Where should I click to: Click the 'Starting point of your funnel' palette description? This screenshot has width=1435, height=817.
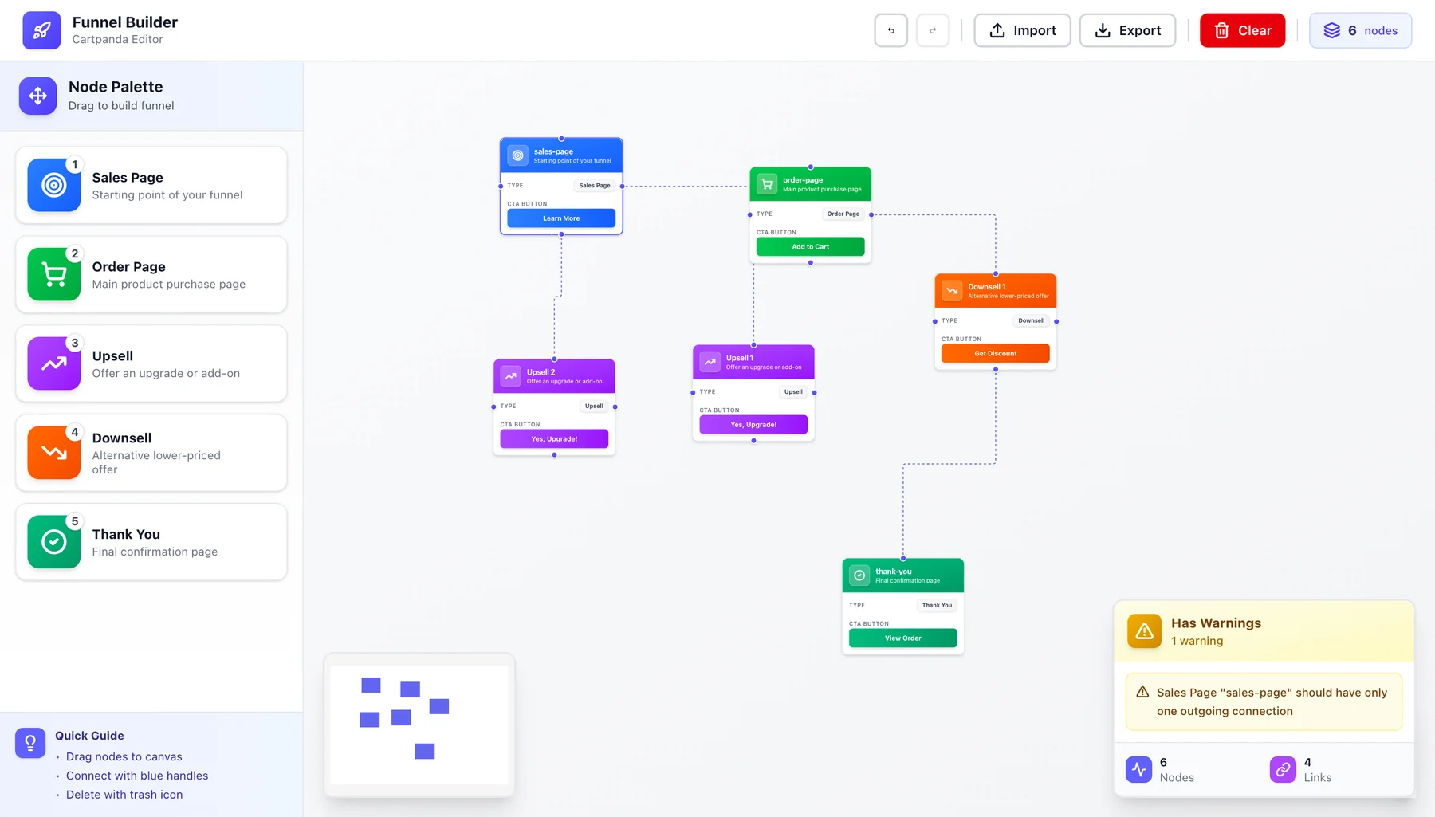[x=167, y=195]
